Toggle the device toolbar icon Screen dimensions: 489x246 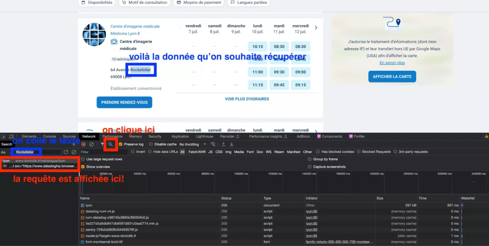pos(11,136)
